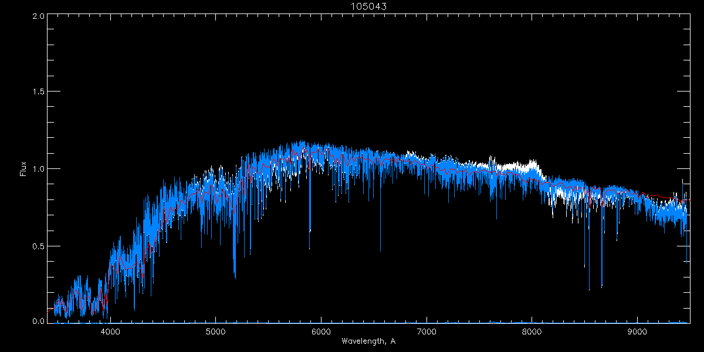Click the absorption line bottom near 5900 Å
Viewport: 704px width, 352px height.
pos(310,232)
